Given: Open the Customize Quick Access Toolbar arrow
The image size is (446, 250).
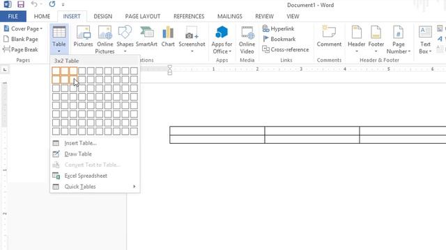Looking at the screenshot, I should click(x=63, y=5).
